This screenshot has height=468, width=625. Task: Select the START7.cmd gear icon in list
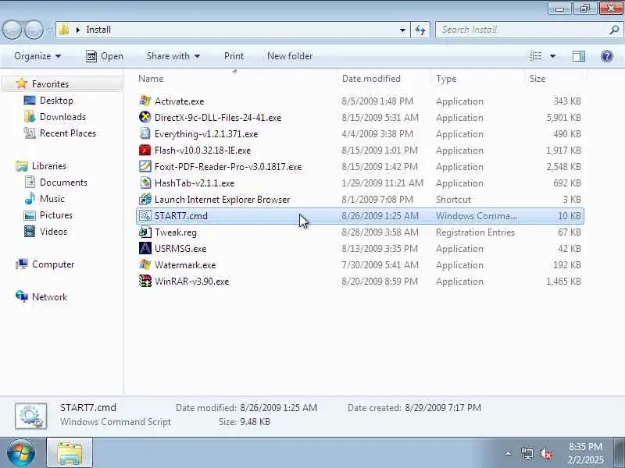(145, 216)
